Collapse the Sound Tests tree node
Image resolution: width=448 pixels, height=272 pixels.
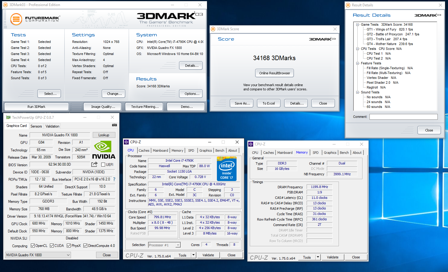click(x=357, y=92)
